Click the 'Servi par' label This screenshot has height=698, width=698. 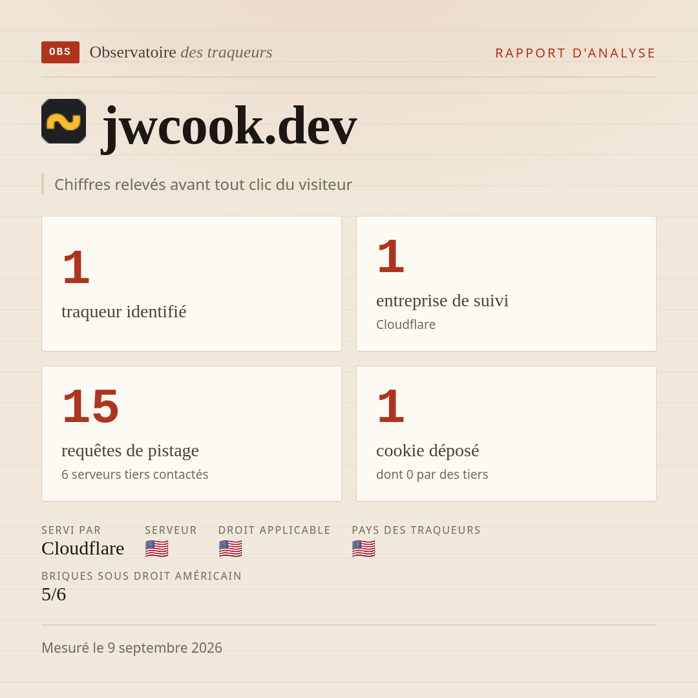point(71,530)
